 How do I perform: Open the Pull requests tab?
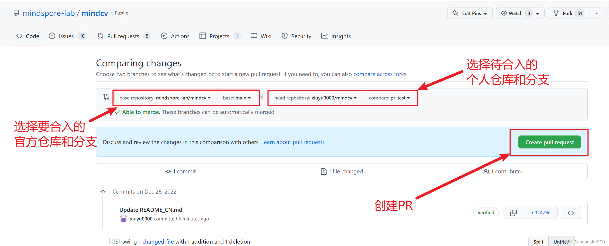coord(124,36)
